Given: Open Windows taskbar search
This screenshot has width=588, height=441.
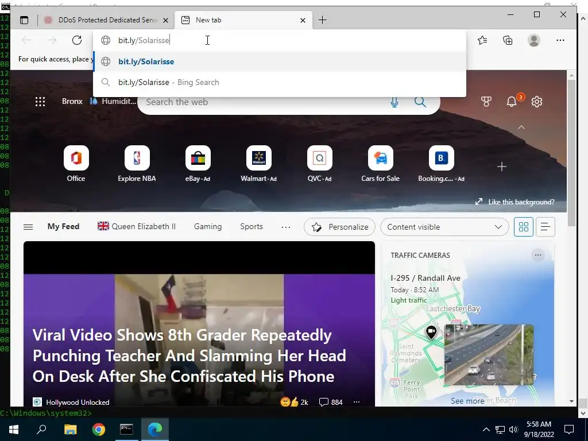Looking at the screenshot, I should pos(41,430).
